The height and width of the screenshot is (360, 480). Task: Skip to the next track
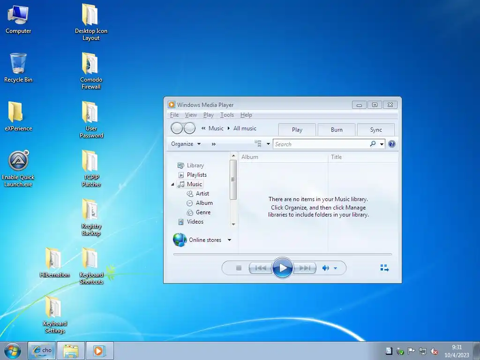pyautogui.click(x=305, y=268)
